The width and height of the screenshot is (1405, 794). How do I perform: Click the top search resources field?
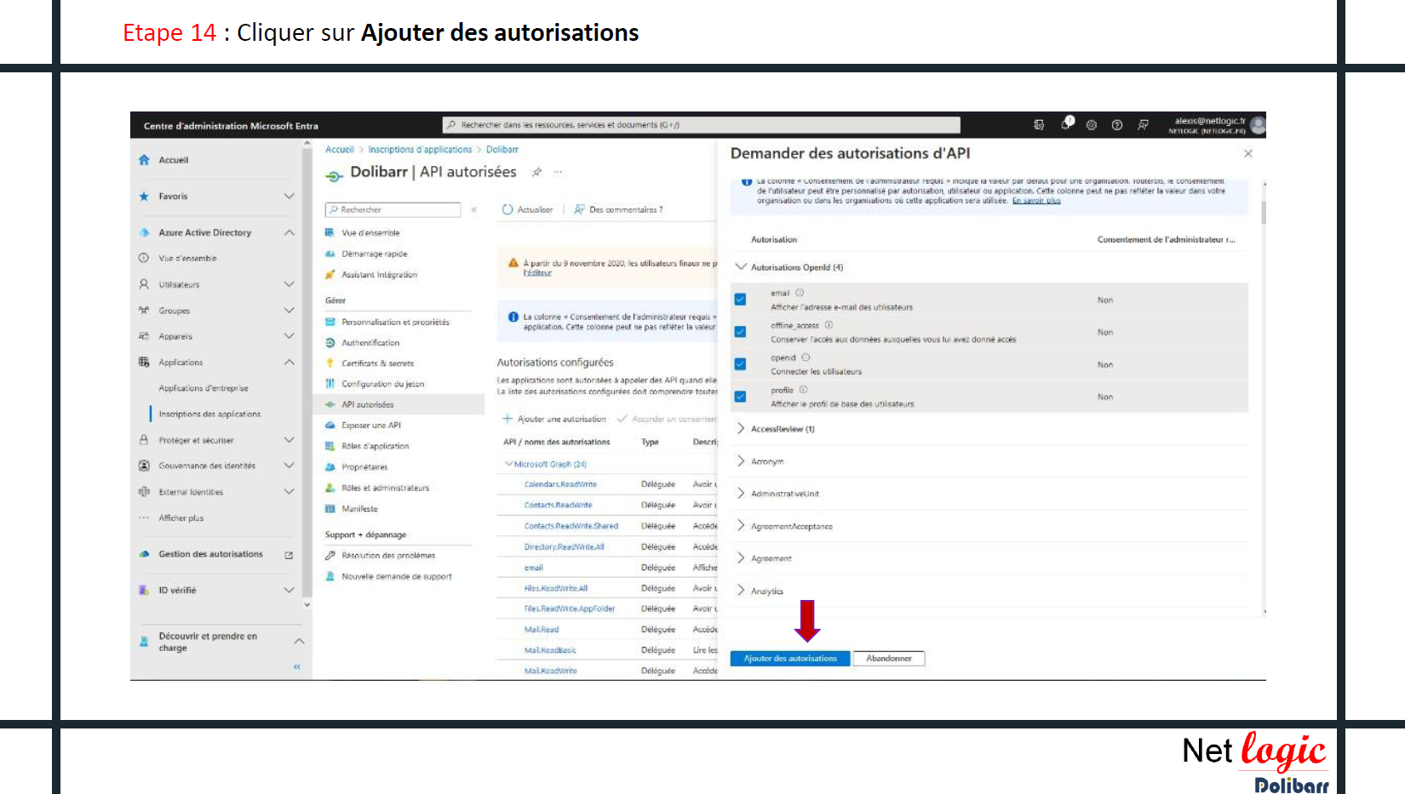click(701, 125)
